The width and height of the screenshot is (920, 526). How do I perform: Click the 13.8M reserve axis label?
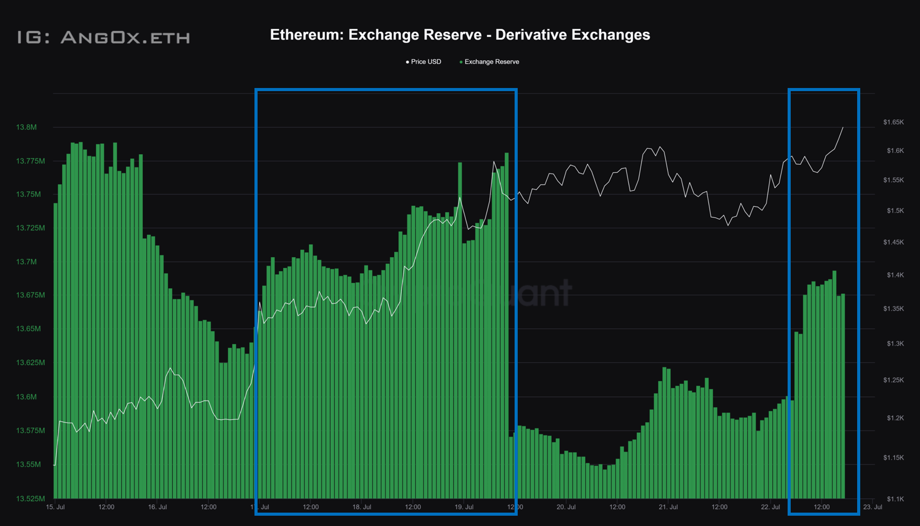[x=26, y=127]
